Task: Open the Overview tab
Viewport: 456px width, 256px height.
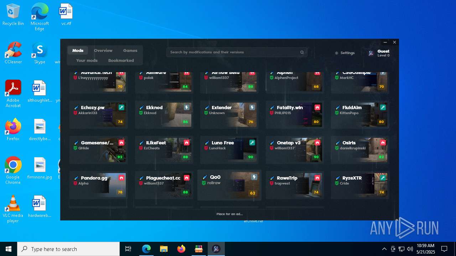Action: pos(103,50)
